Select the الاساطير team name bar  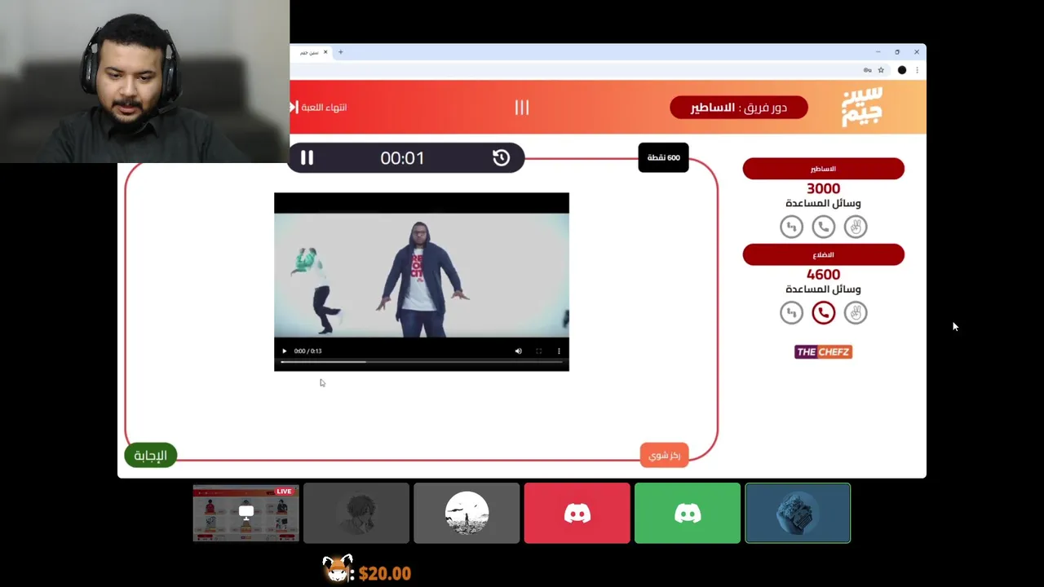(823, 169)
